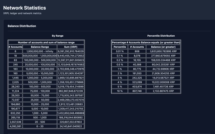The image size is (215, 134).
Task: Click the 3,633,850.782895 XRP balance cell
Action: pyautogui.click(x=163, y=51)
